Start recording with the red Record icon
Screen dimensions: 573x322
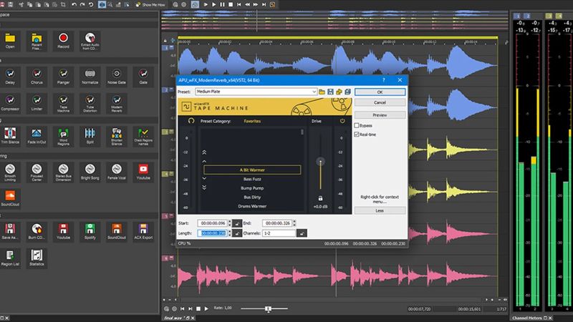[63, 41]
